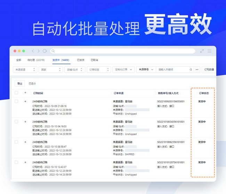Click sales order number SO221010034356101001
This screenshot has width=226, height=194.
171,122
